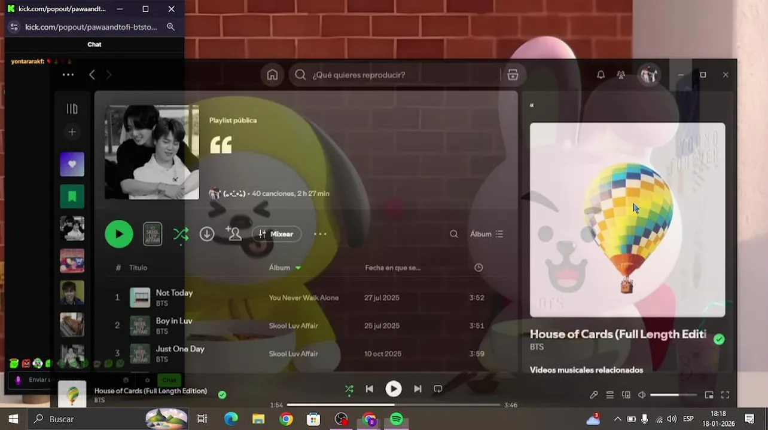This screenshot has width=768, height=430.
Task: Invite collaborators with the add-person icon
Action: click(234, 234)
